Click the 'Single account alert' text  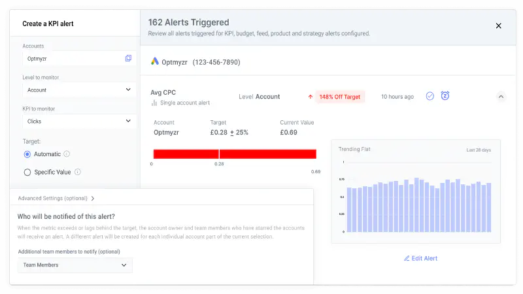pos(185,103)
